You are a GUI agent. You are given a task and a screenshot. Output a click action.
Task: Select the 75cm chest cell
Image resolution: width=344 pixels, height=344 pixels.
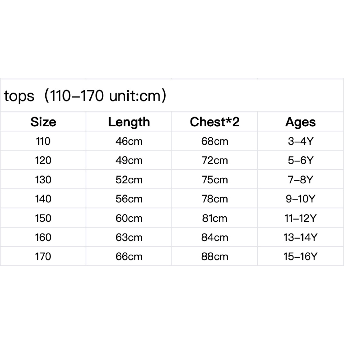[215, 180]
